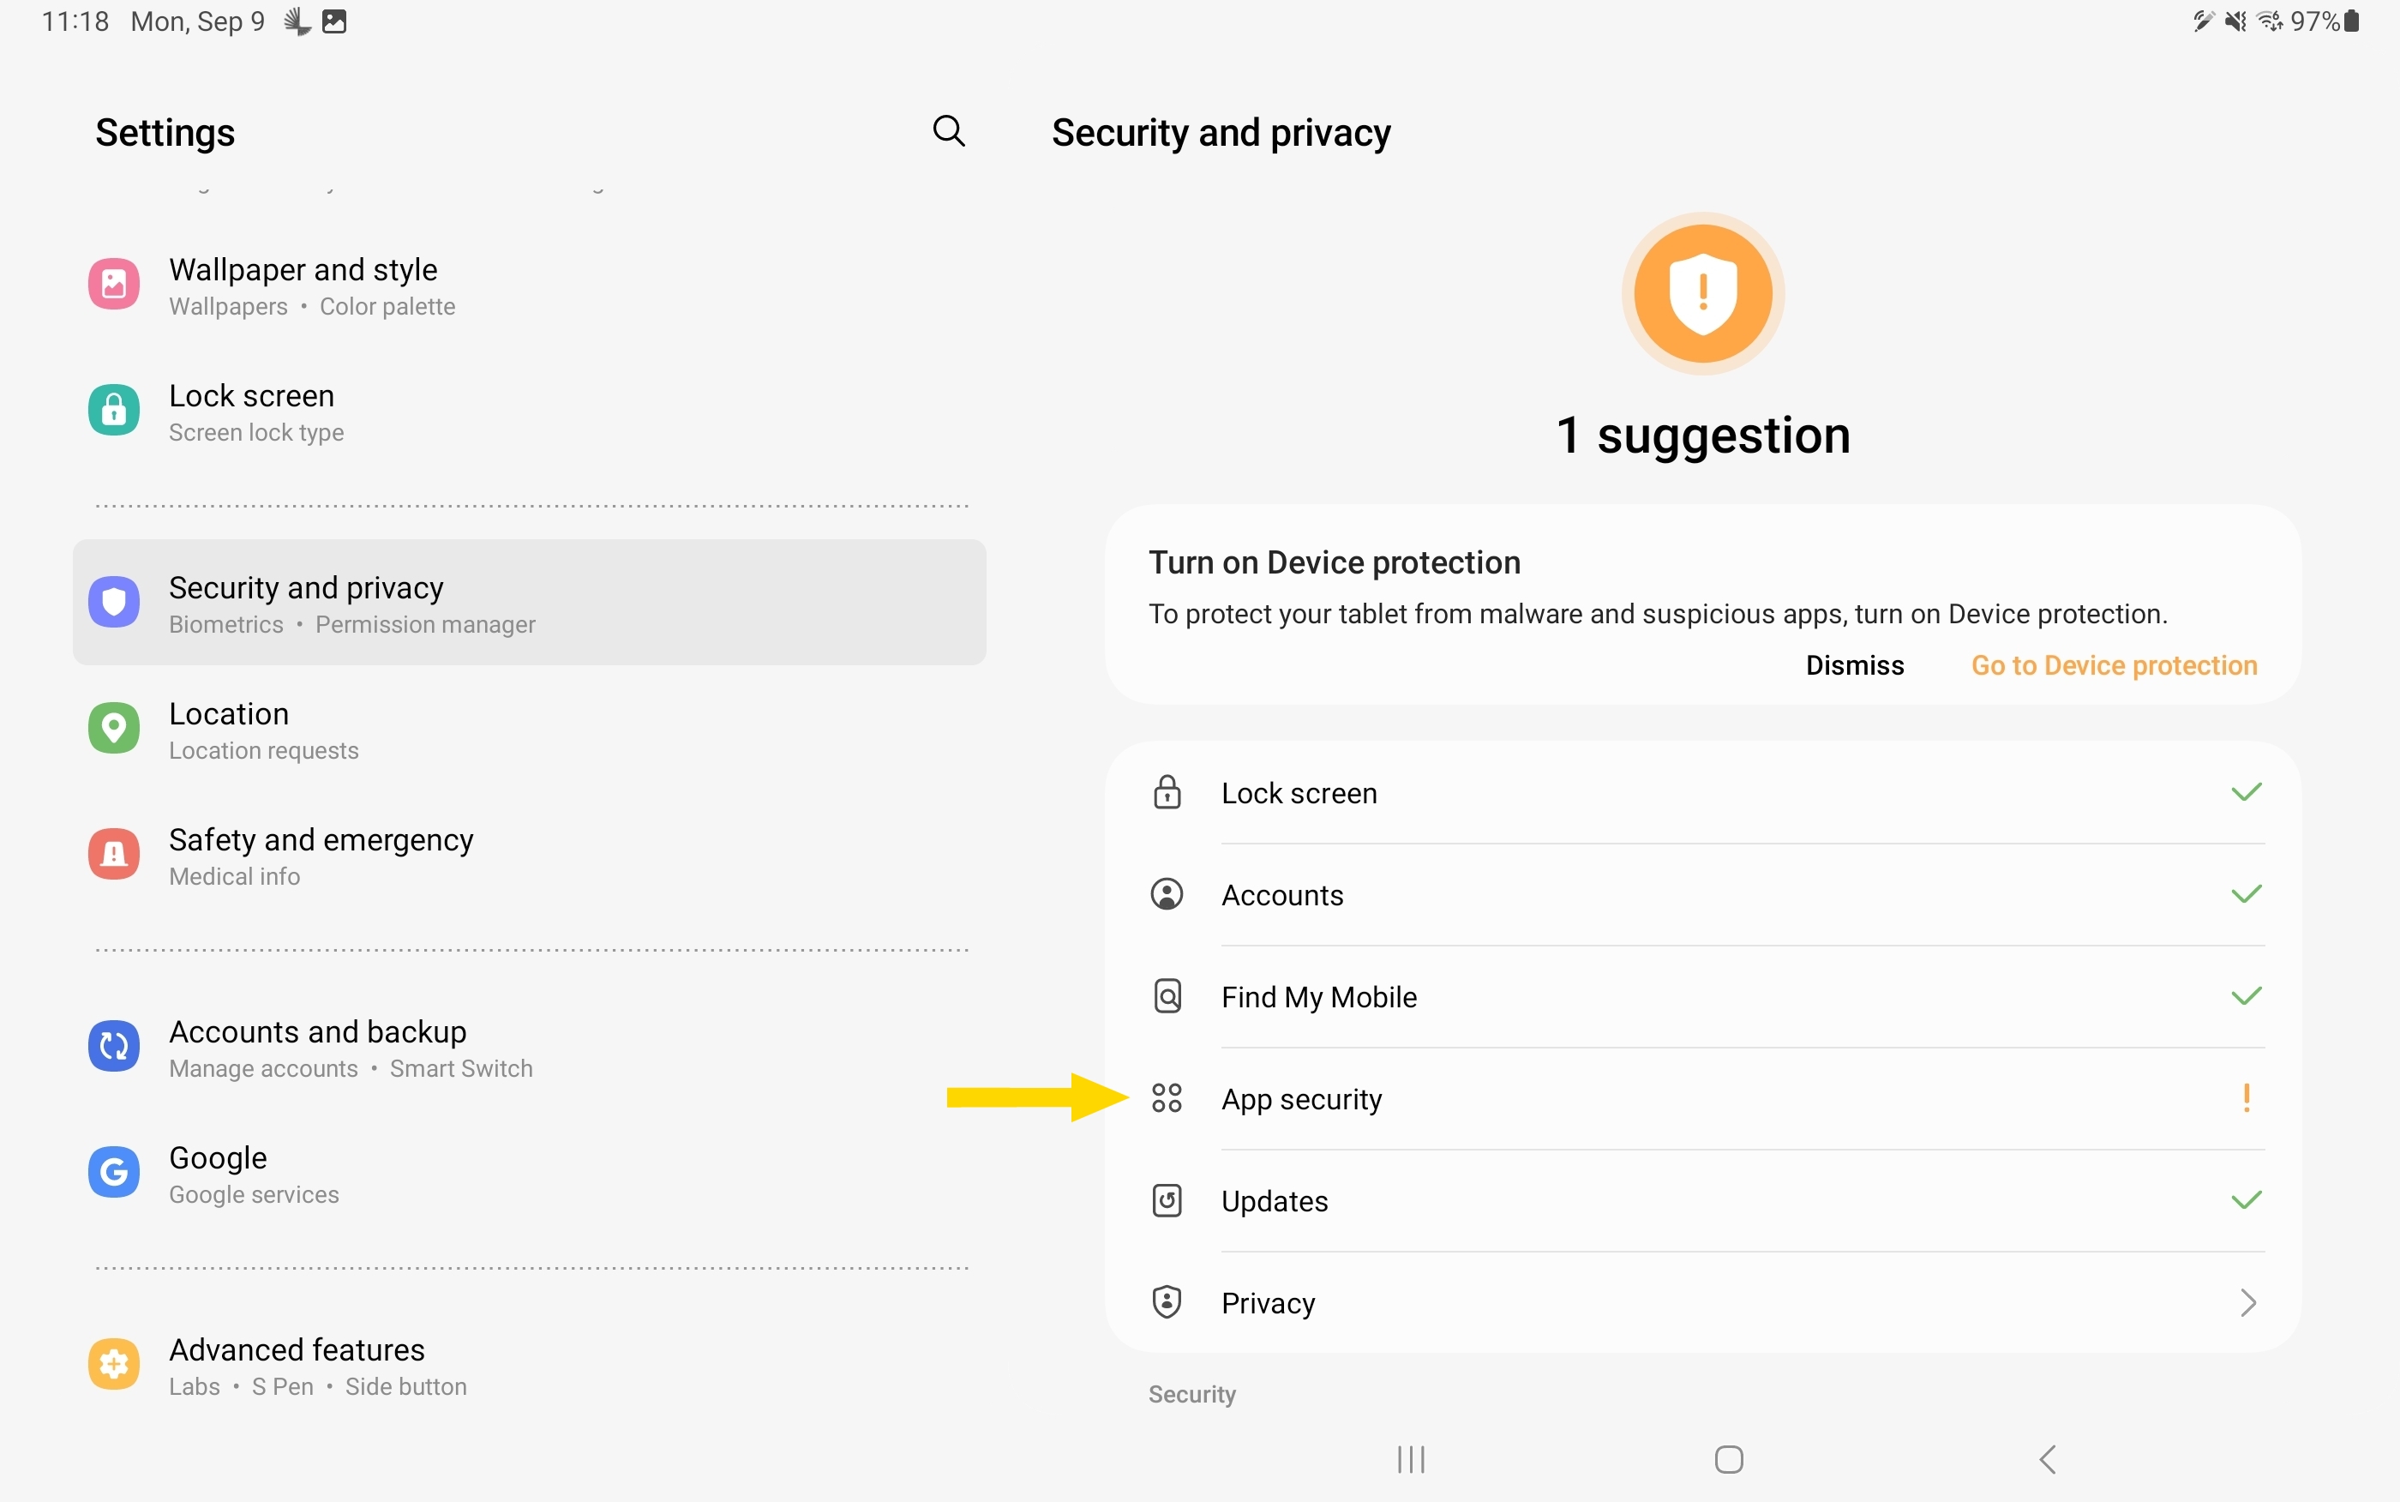Tap the Settings search magnifier icon
The height and width of the screenshot is (1502, 2400).
click(x=948, y=131)
